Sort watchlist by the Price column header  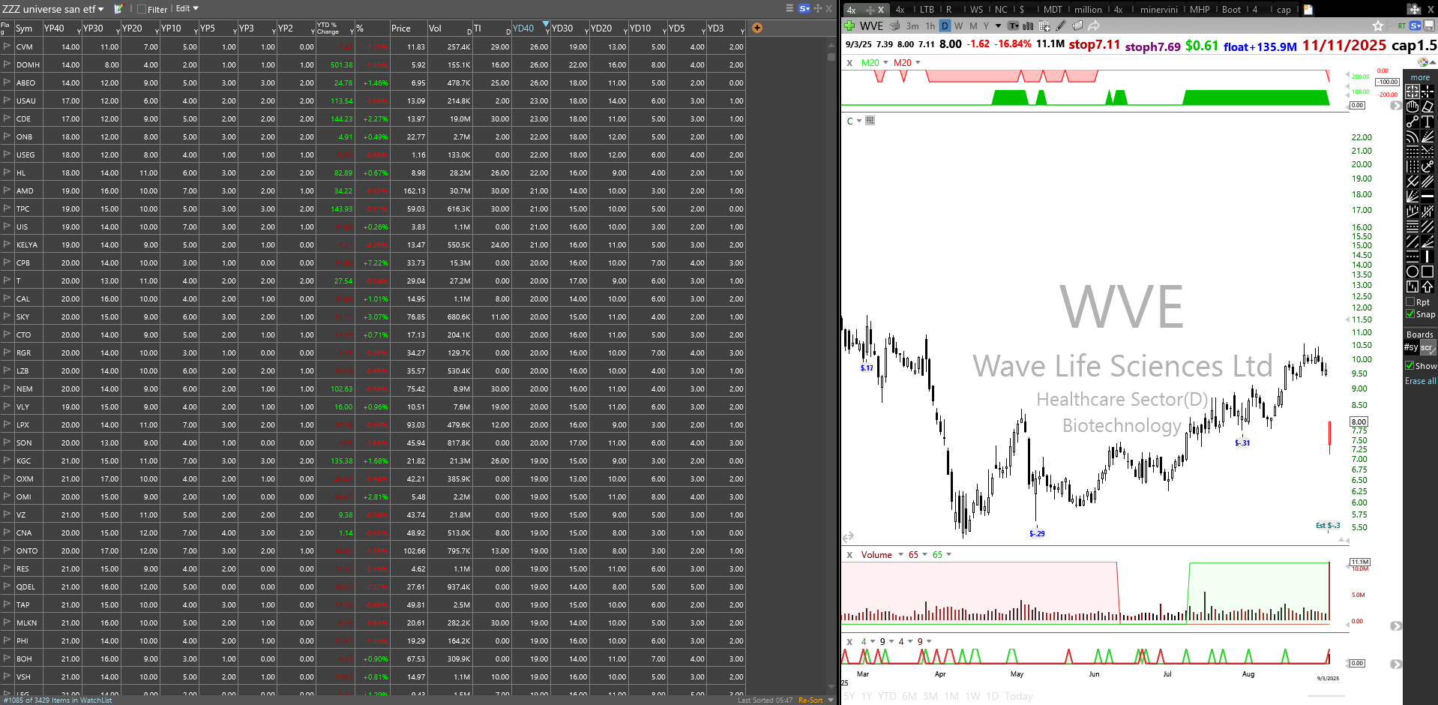pos(401,28)
